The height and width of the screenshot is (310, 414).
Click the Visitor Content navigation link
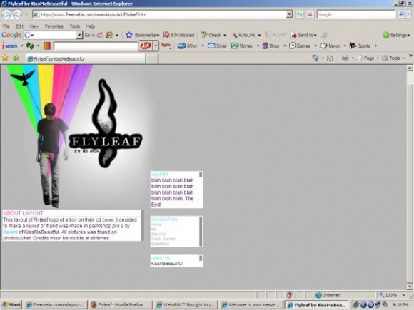[163, 239]
